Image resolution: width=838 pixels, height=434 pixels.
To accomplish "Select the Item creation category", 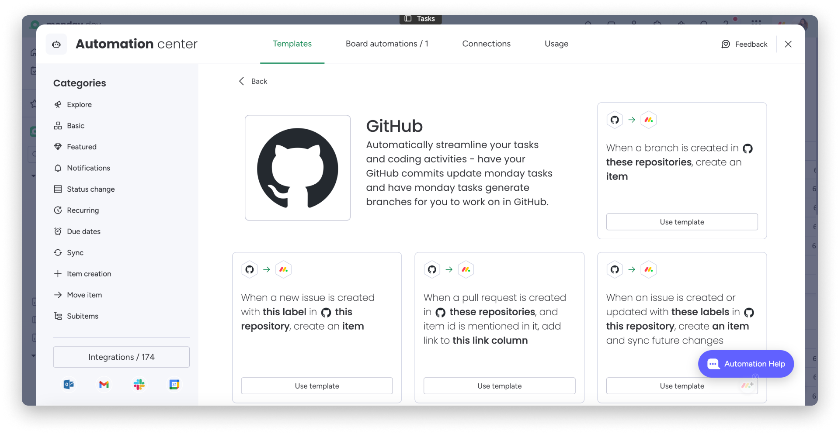I will pos(83,274).
